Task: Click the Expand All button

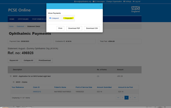Action: pyautogui.click(x=14, y=61)
